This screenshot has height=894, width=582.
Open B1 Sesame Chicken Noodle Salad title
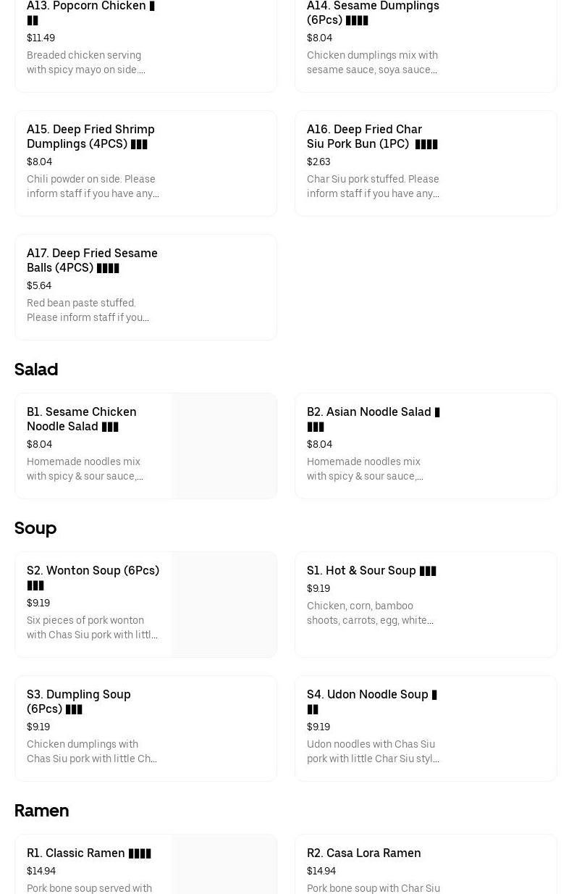pyautogui.click(x=82, y=419)
